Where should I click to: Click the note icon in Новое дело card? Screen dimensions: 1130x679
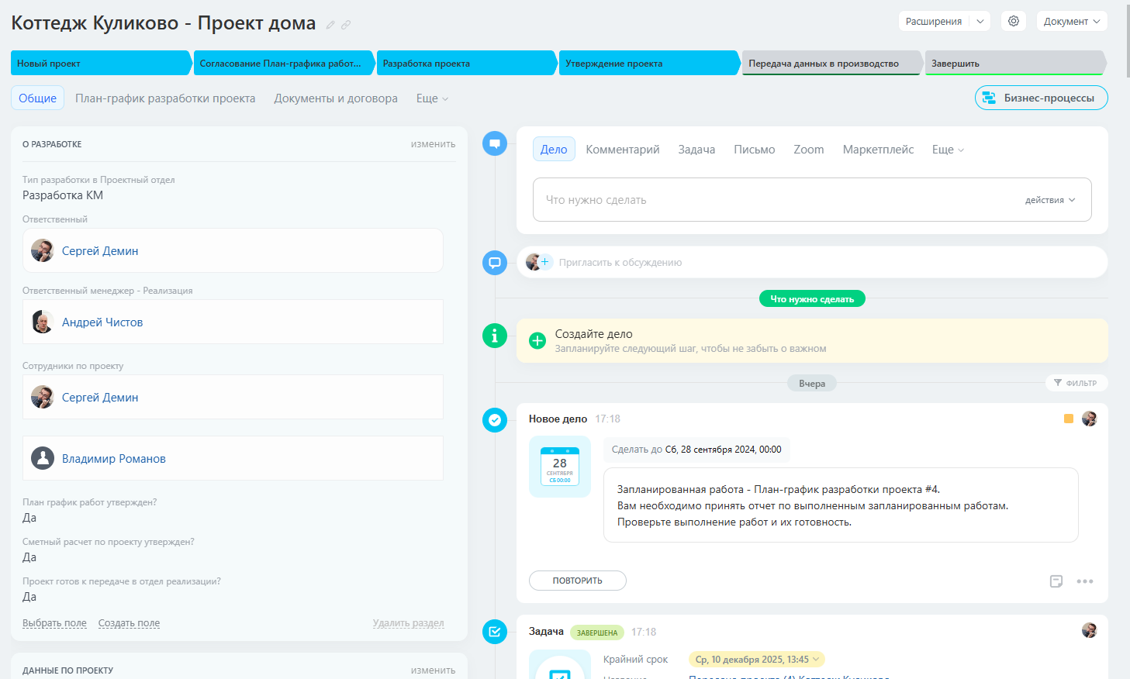1056,581
